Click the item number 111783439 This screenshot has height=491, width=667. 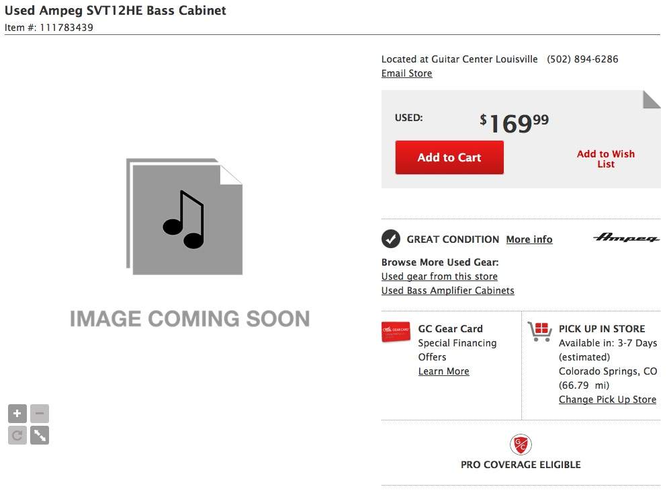[x=66, y=28]
